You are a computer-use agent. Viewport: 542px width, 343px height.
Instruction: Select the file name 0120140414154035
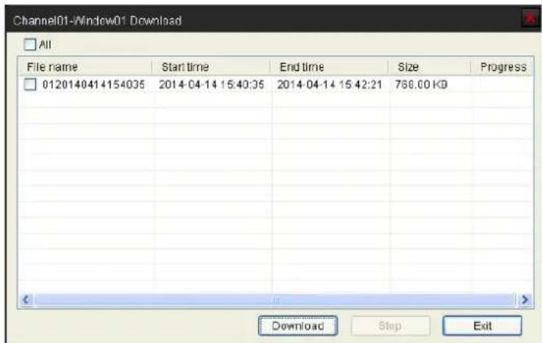pyautogui.click(x=93, y=84)
